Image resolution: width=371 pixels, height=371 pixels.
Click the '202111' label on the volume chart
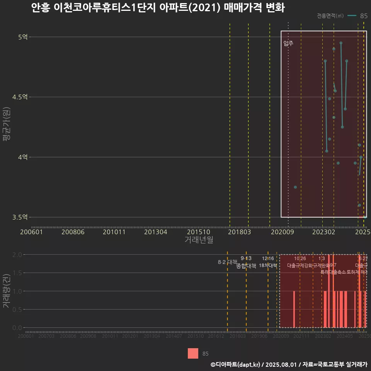click(301, 336)
